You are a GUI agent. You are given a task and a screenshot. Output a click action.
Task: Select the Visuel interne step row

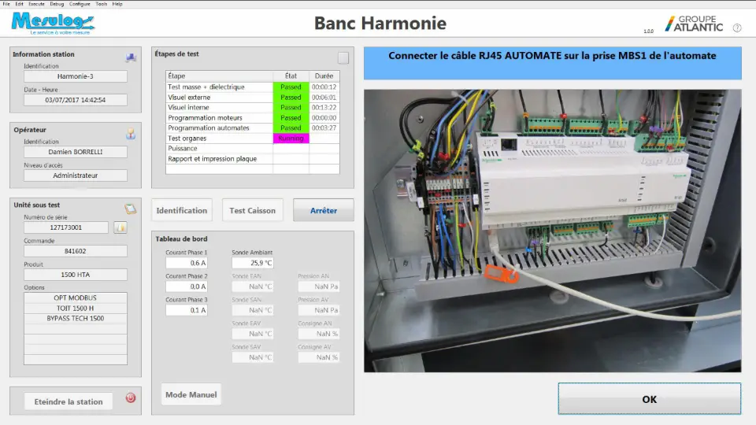pyautogui.click(x=253, y=108)
